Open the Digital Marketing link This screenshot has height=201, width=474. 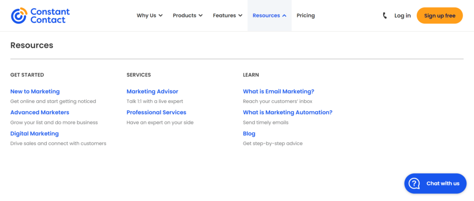34,134
